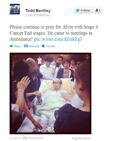Screen dimensions: 114x141
Task: Click the Twitter bird icon in Follow
Action: (x=78, y=10)
